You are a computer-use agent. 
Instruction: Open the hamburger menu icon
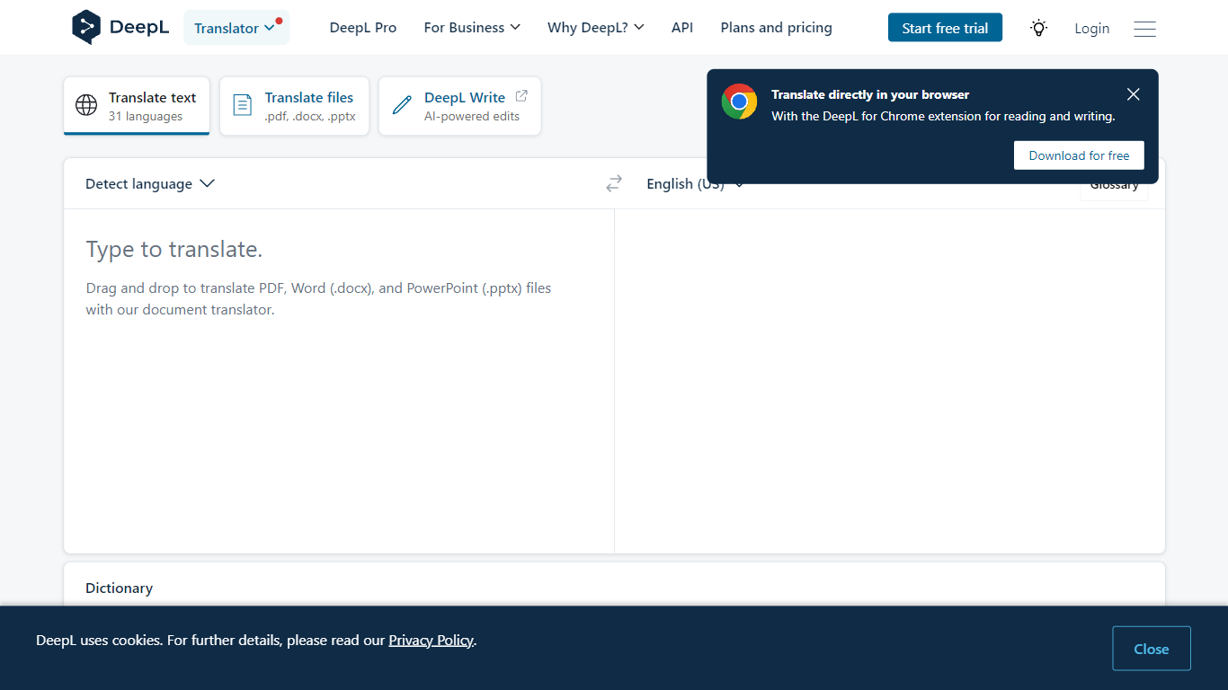1144,29
